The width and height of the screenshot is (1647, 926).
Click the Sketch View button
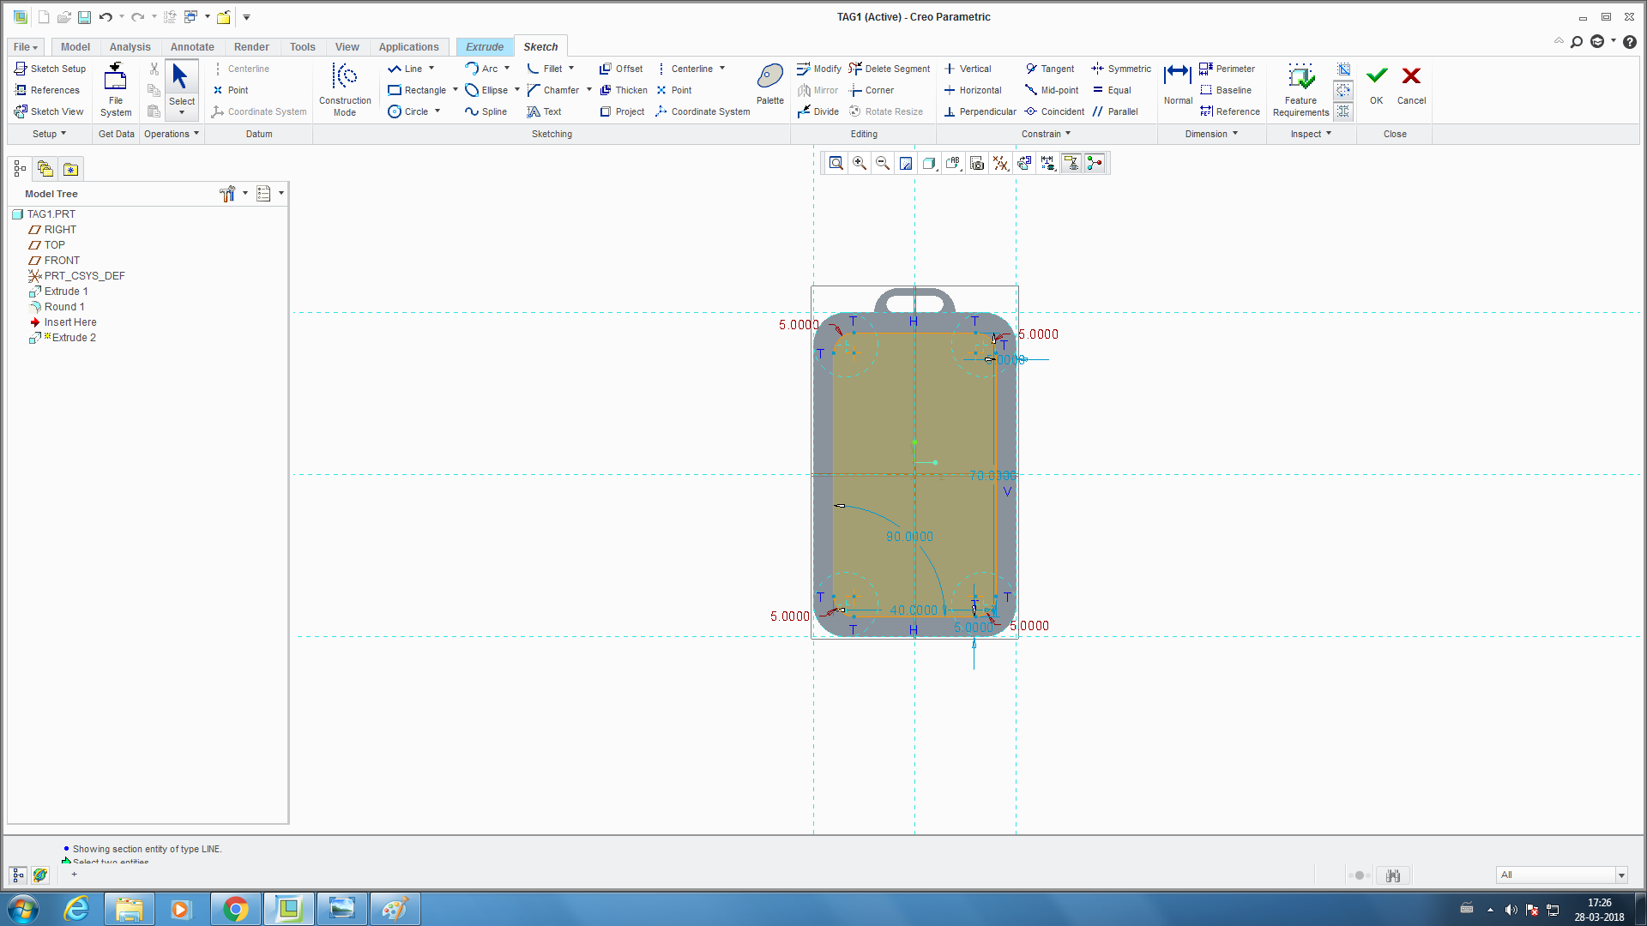click(49, 111)
